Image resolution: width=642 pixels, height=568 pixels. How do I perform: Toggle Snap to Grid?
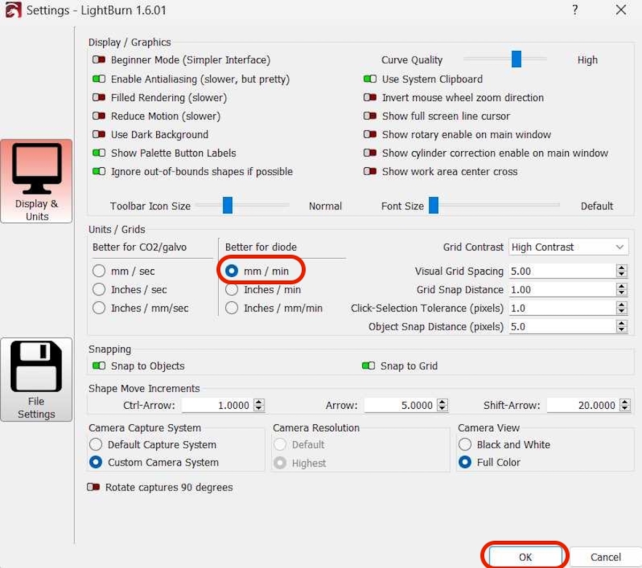tap(369, 366)
